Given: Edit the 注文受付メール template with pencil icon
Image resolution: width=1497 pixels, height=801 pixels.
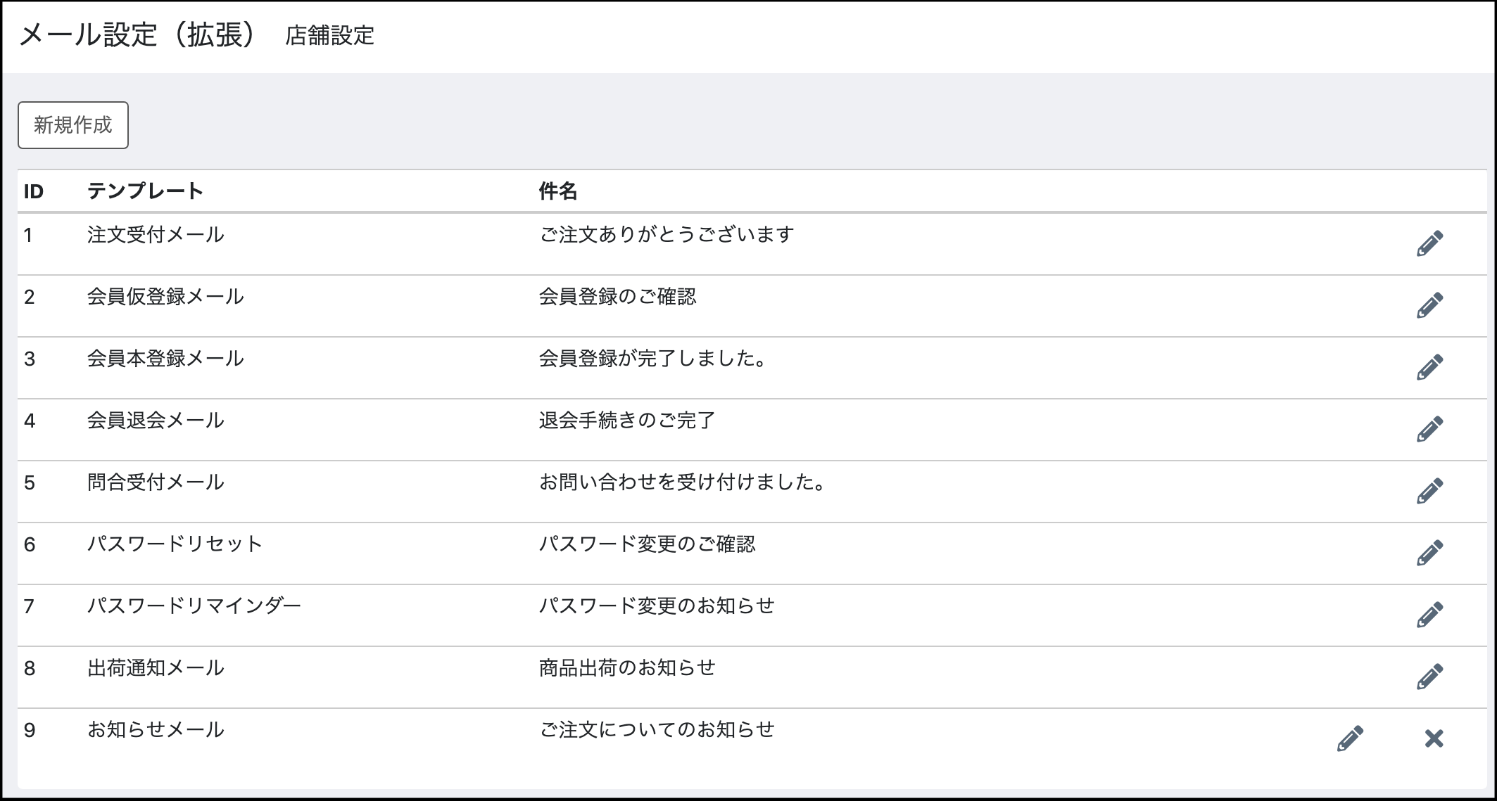Looking at the screenshot, I should click(x=1429, y=243).
